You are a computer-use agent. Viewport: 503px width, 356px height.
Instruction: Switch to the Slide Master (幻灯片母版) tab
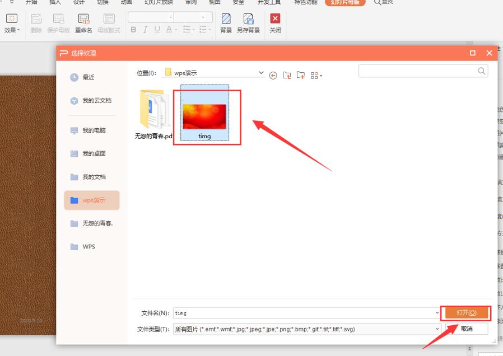(x=345, y=2)
